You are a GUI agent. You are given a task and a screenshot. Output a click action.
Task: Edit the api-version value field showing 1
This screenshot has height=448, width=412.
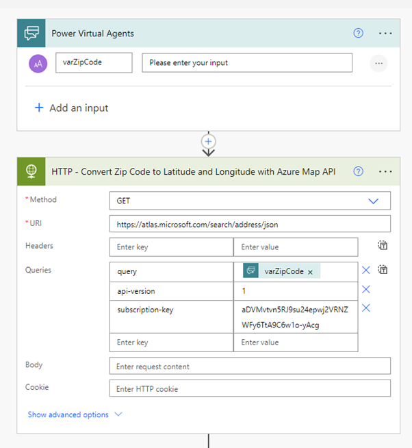point(296,291)
